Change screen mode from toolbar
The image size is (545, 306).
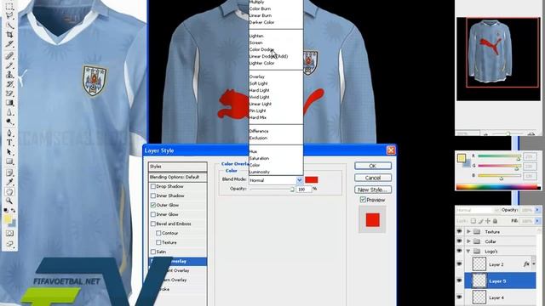click(9, 244)
